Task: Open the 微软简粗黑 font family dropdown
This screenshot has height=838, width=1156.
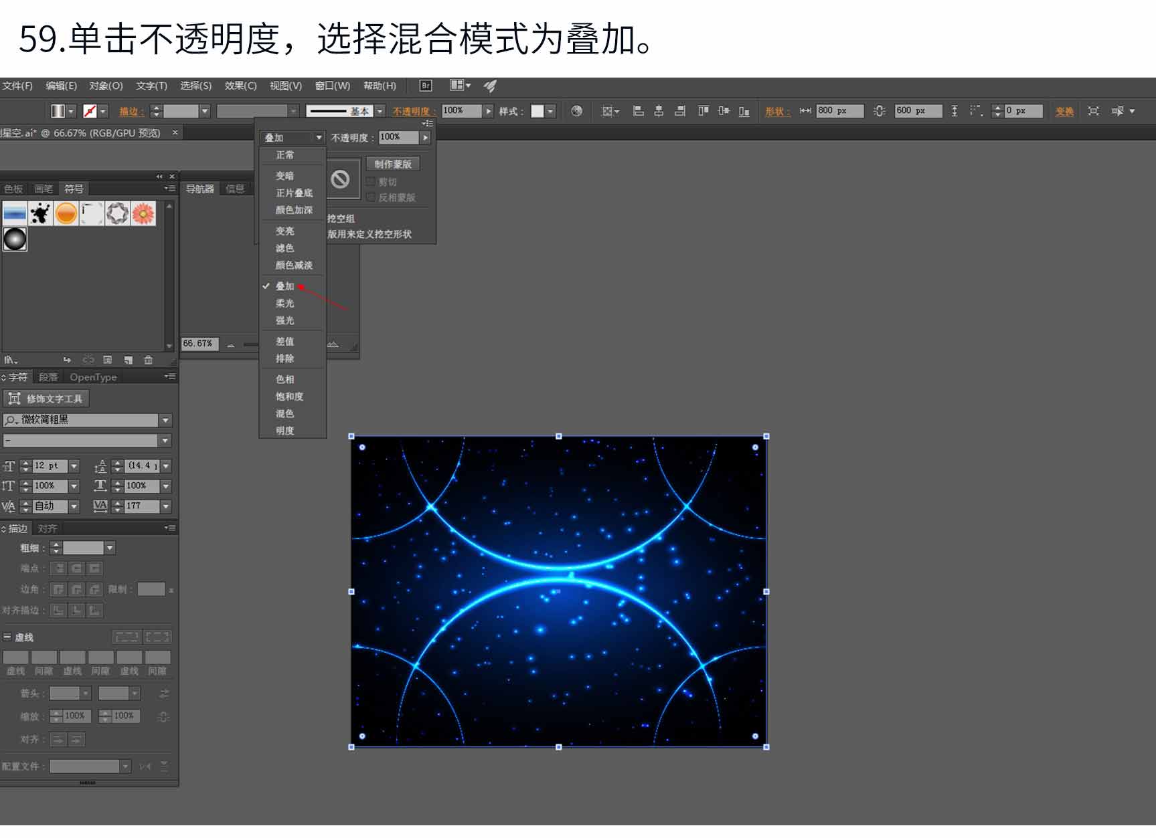Action: 165,420
